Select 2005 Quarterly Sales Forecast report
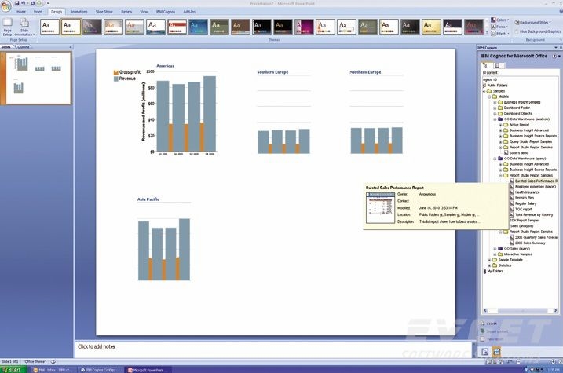563x373 pixels. tap(536, 237)
